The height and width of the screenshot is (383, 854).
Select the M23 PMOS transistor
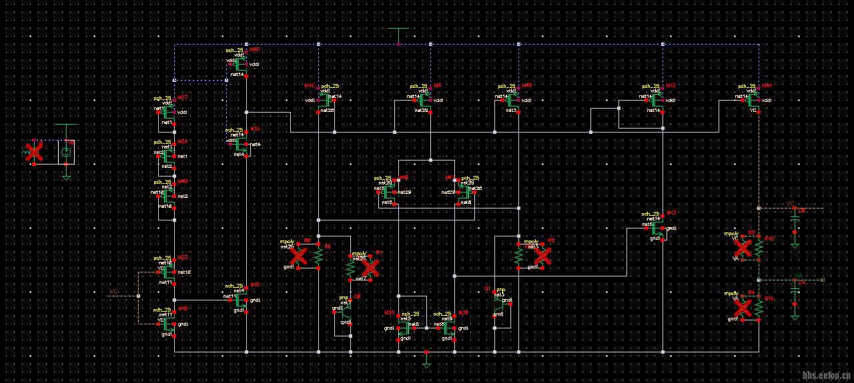168,270
